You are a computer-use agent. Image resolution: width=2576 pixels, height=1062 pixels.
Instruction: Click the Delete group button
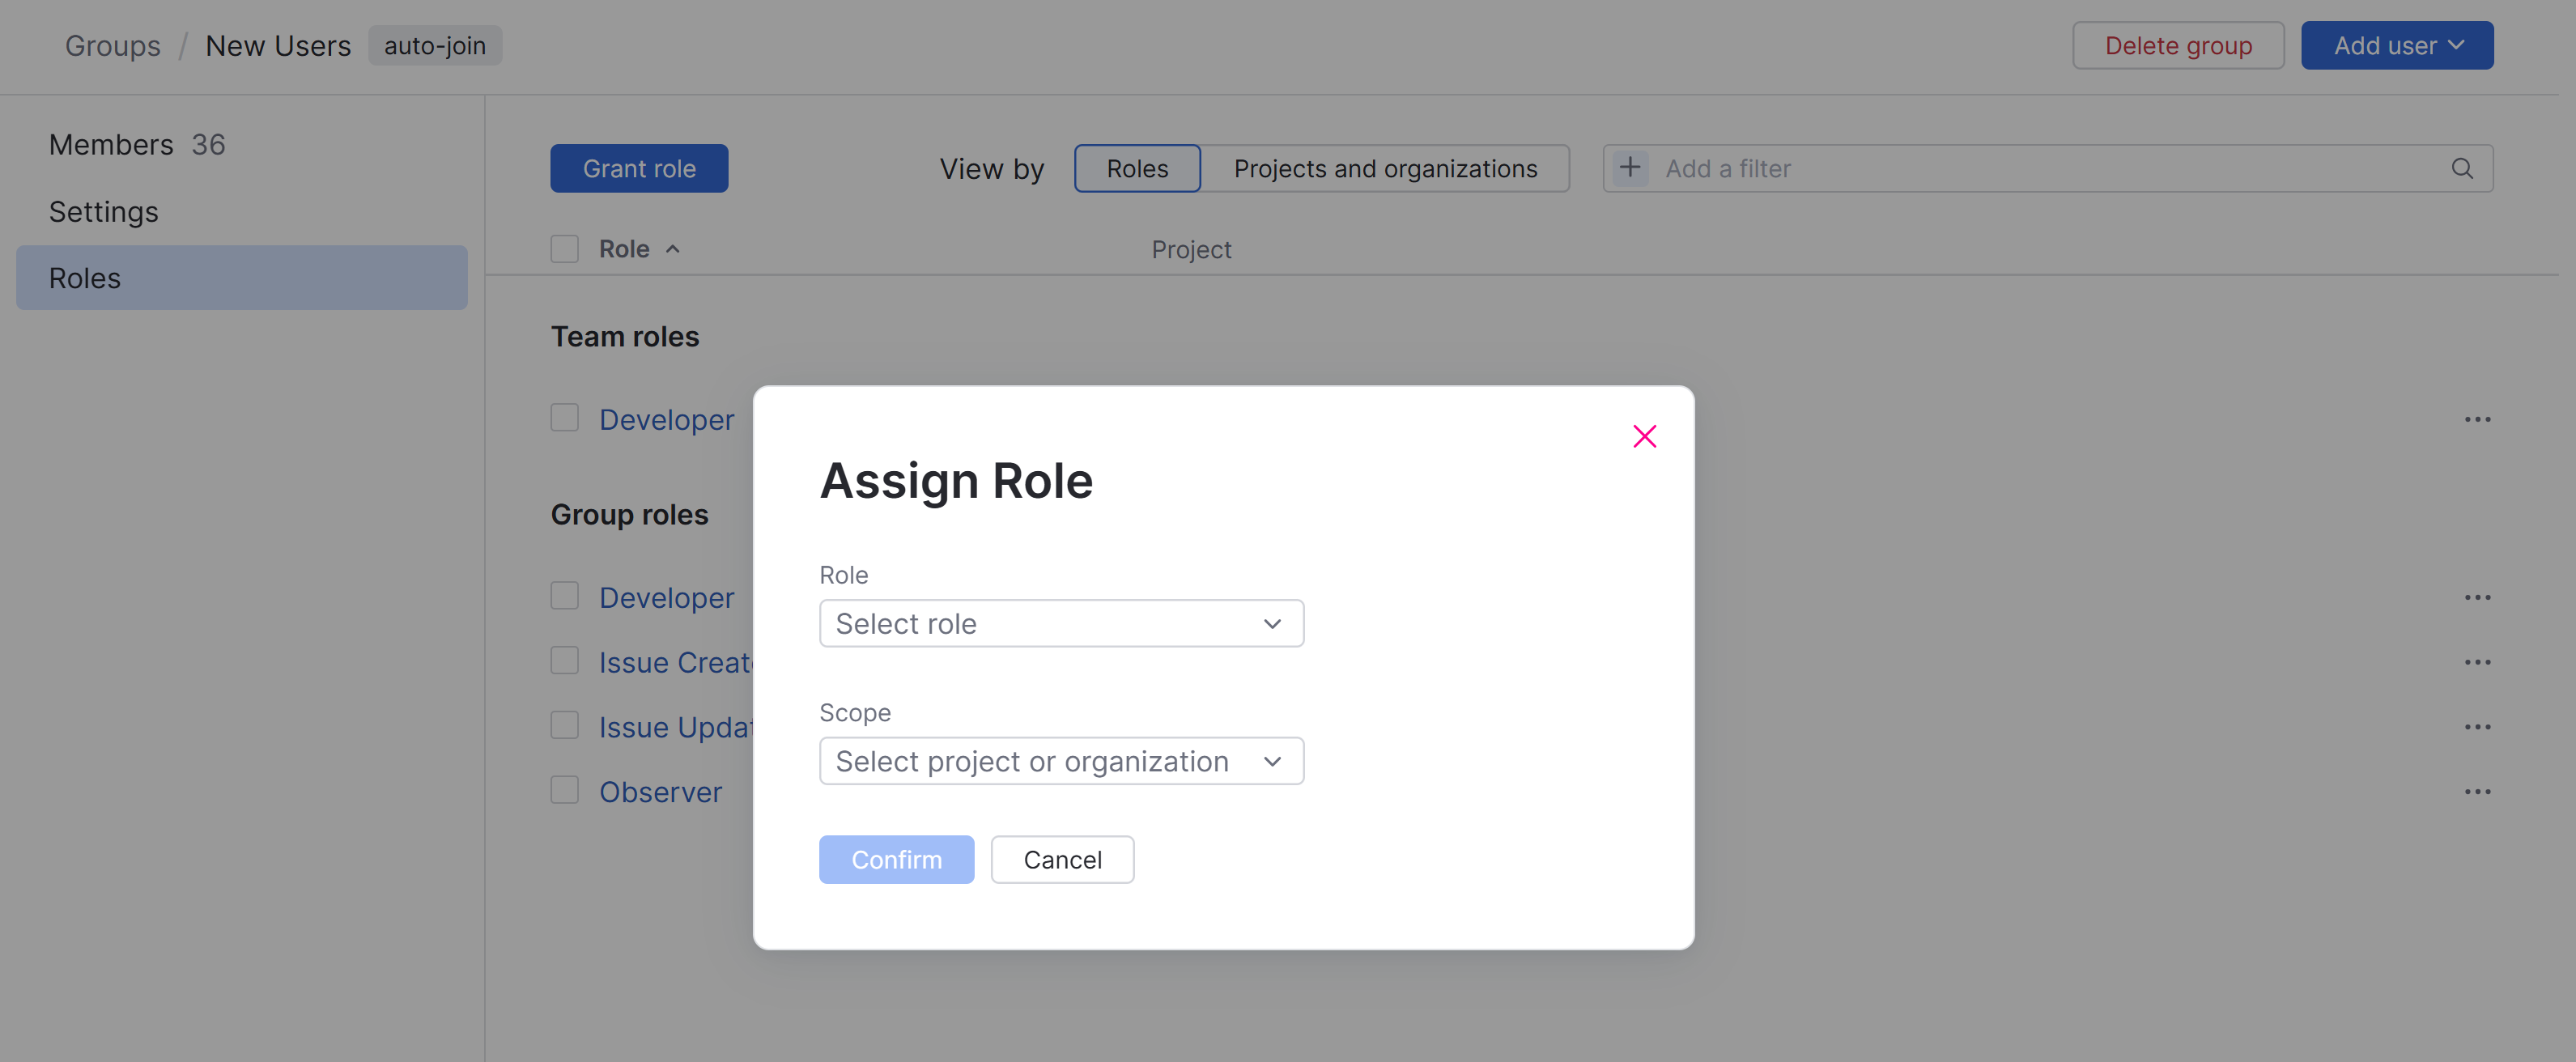[x=2177, y=46]
